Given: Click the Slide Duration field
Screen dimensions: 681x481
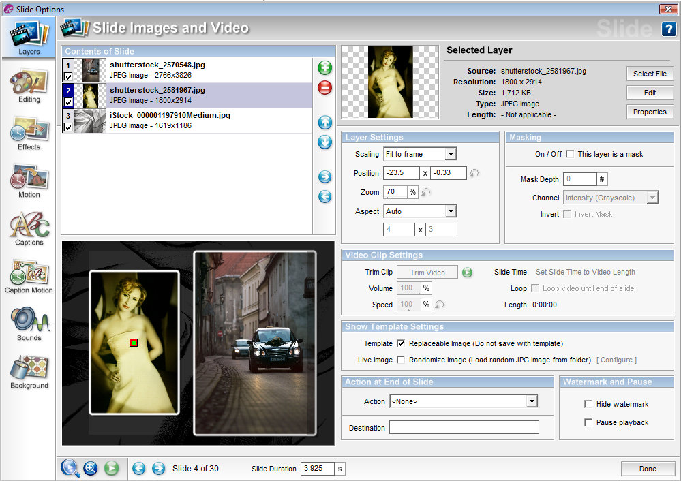Looking at the screenshot, I should [318, 469].
